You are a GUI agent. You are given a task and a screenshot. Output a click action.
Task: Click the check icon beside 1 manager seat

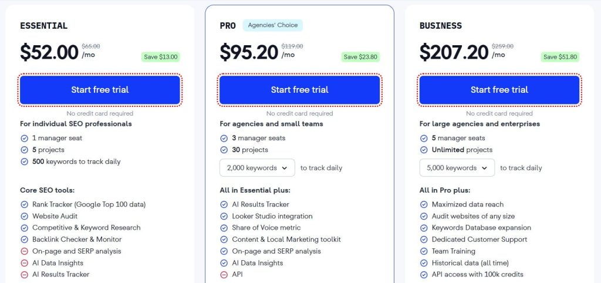[x=25, y=138]
